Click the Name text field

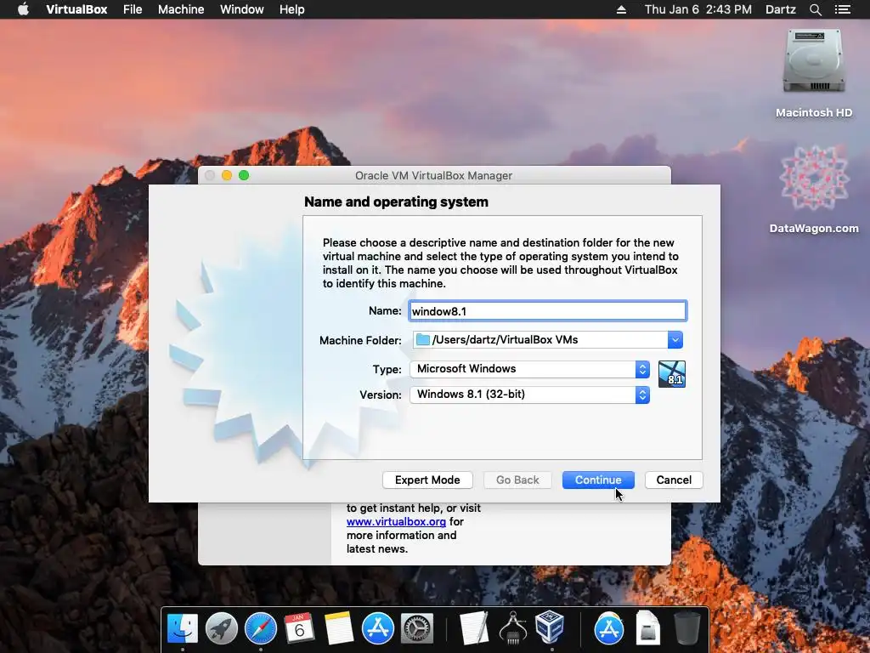[548, 311]
